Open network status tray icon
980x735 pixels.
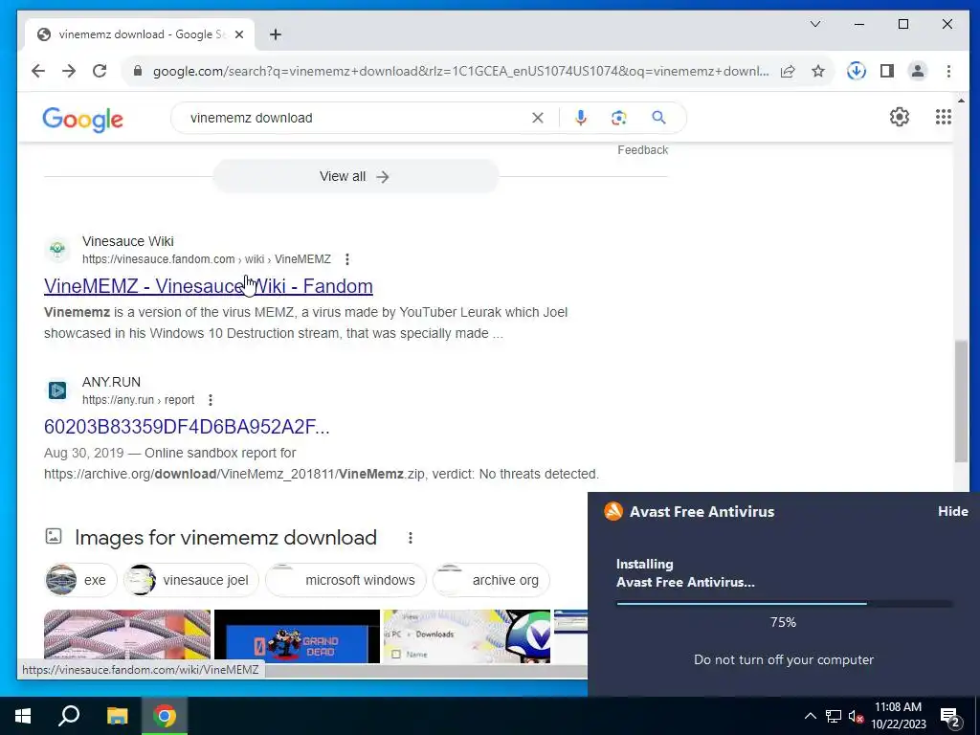point(834,716)
